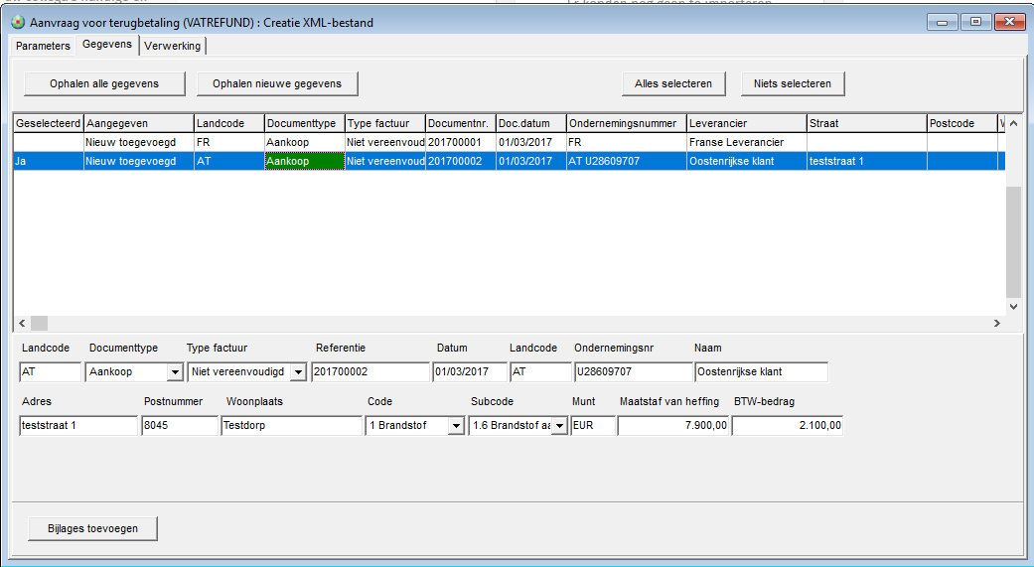Click AT U28609707 cell in grid

(627, 161)
